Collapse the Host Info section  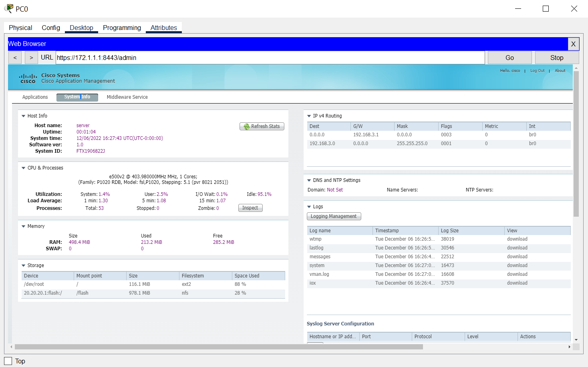click(23, 116)
